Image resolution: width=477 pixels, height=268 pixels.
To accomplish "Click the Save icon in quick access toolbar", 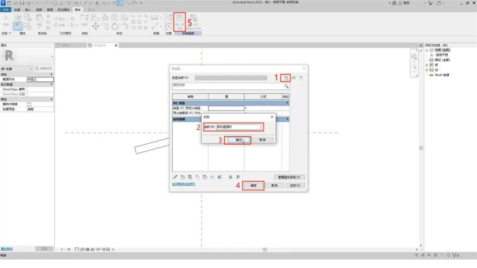I will point(22,3).
